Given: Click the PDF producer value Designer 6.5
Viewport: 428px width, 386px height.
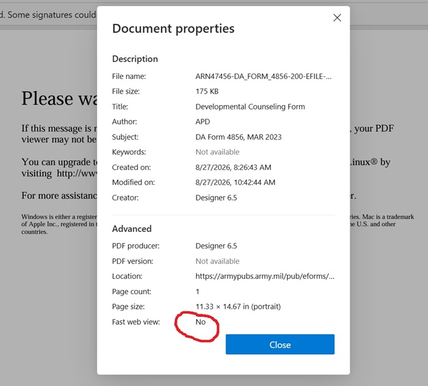Looking at the screenshot, I should point(216,246).
